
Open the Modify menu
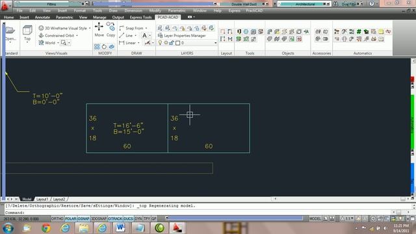pyautogui.click(x=155, y=10)
